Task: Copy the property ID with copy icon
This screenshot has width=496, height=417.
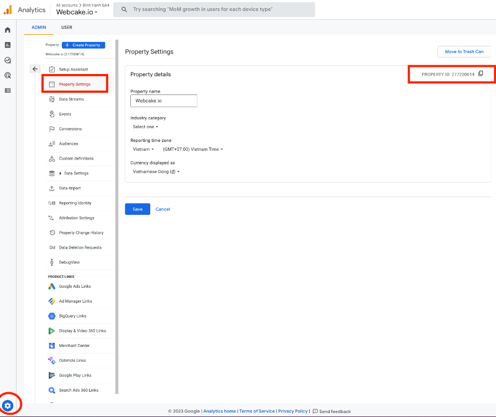Action: coord(481,73)
